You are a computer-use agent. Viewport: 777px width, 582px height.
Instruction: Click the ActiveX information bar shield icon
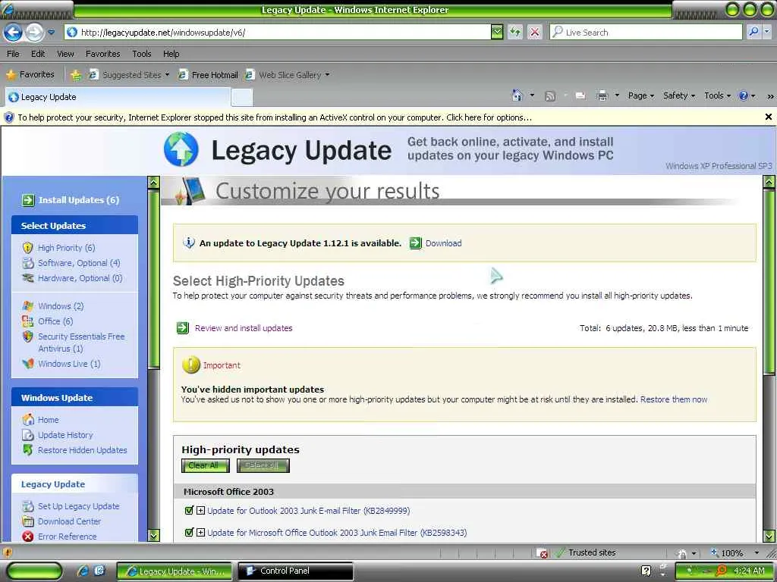click(x=9, y=117)
